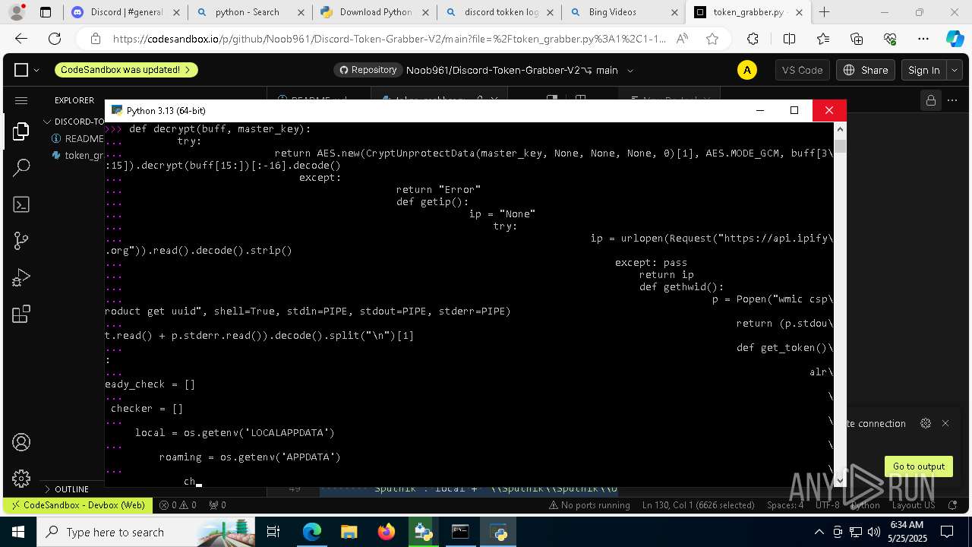Click the hamburger menu above the activity bar
Screen dimensions: 972x547
pyautogui.click(x=21, y=100)
